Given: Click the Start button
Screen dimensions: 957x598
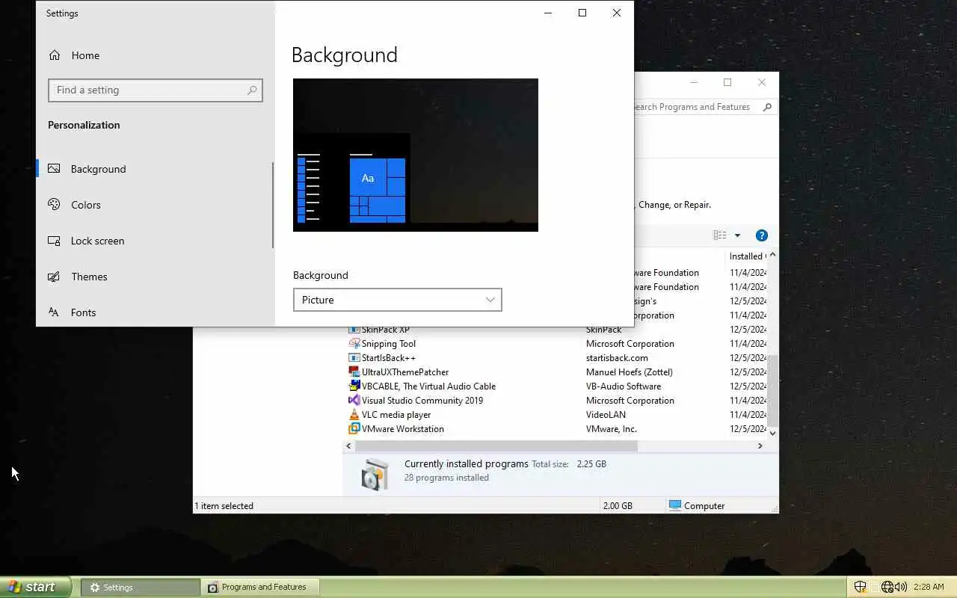Looking at the screenshot, I should click(36, 587).
